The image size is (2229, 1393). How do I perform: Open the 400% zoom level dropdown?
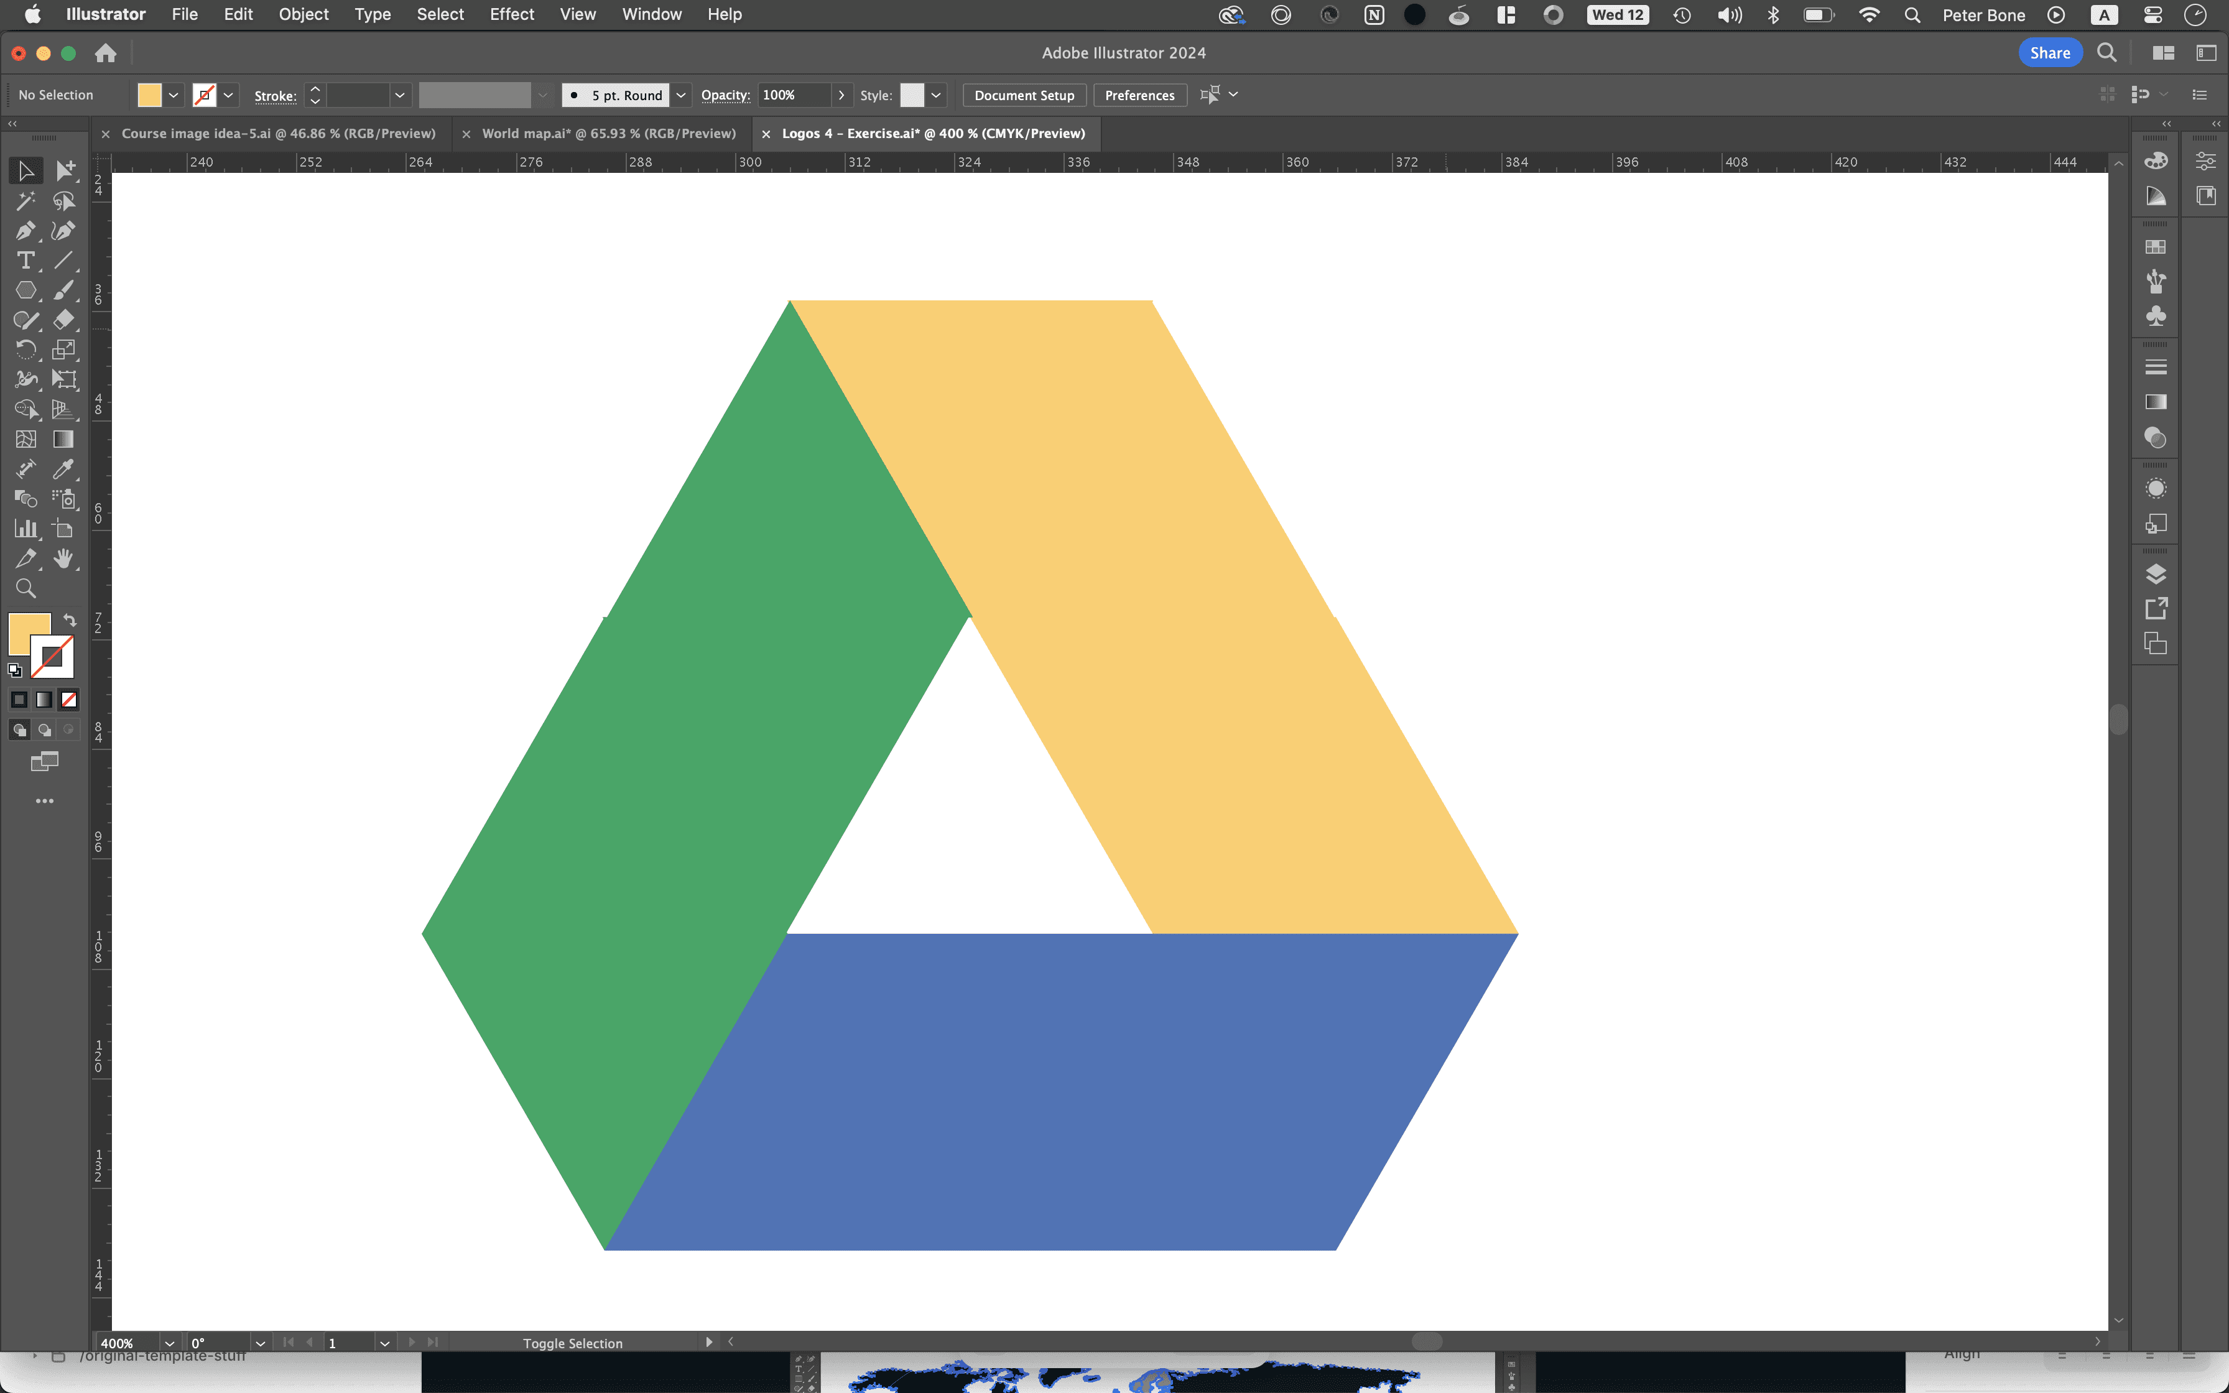tap(170, 1343)
